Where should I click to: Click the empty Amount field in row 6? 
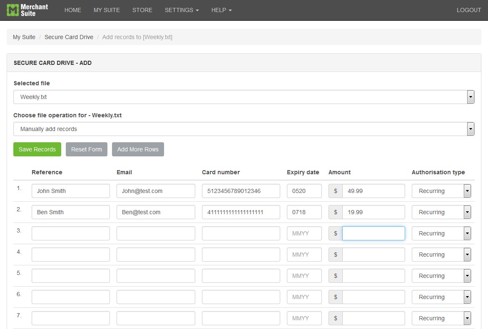pos(373,297)
